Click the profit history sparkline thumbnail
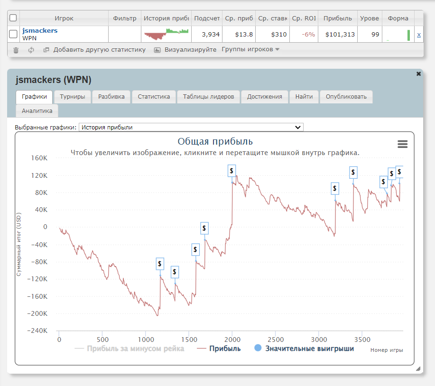435x386 pixels. pos(166,34)
